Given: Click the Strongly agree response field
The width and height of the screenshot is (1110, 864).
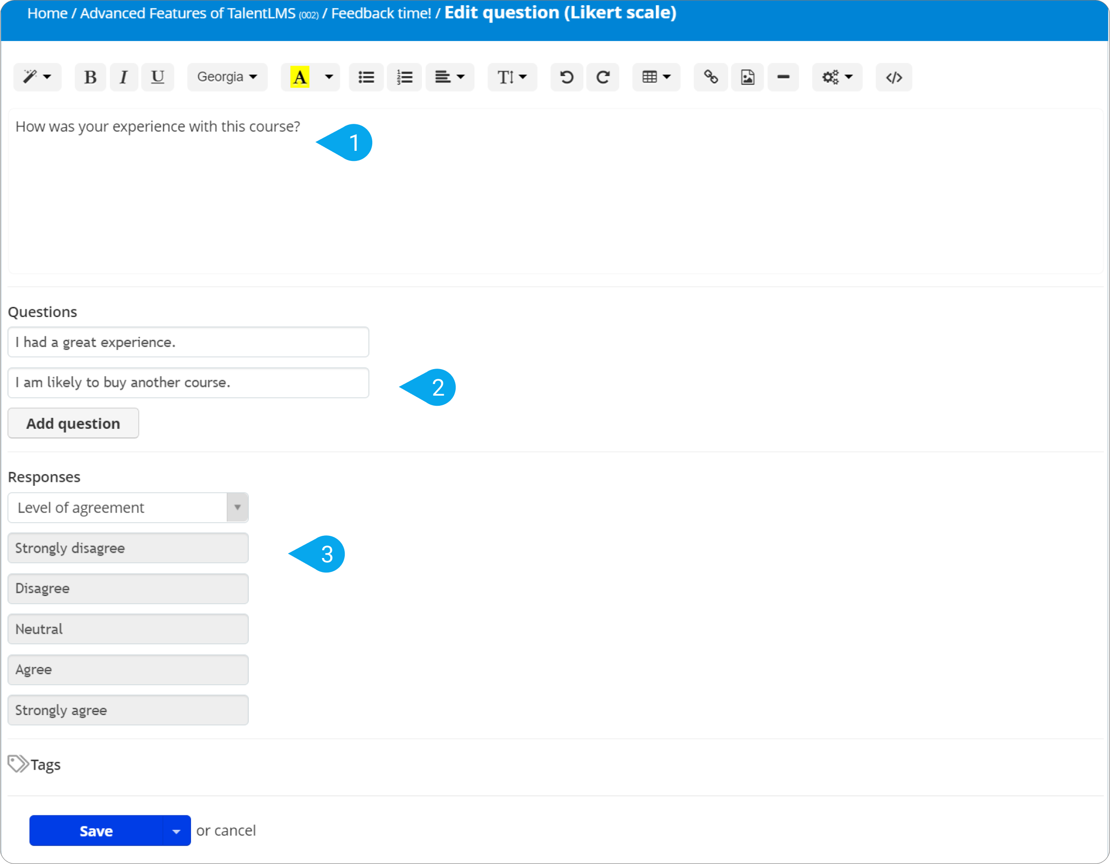Looking at the screenshot, I should pyautogui.click(x=128, y=710).
